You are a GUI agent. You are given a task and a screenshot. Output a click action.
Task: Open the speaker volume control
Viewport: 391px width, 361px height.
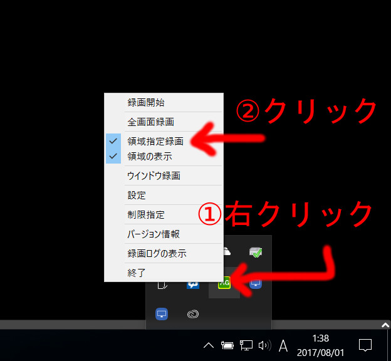tap(264, 345)
